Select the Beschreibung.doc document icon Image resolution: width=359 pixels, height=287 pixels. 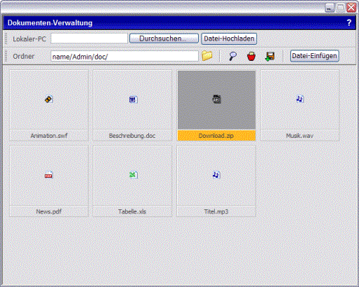point(133,99)
